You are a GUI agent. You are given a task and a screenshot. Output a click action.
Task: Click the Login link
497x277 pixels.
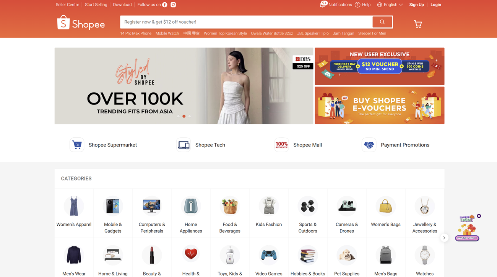click(x=436, y=5)
